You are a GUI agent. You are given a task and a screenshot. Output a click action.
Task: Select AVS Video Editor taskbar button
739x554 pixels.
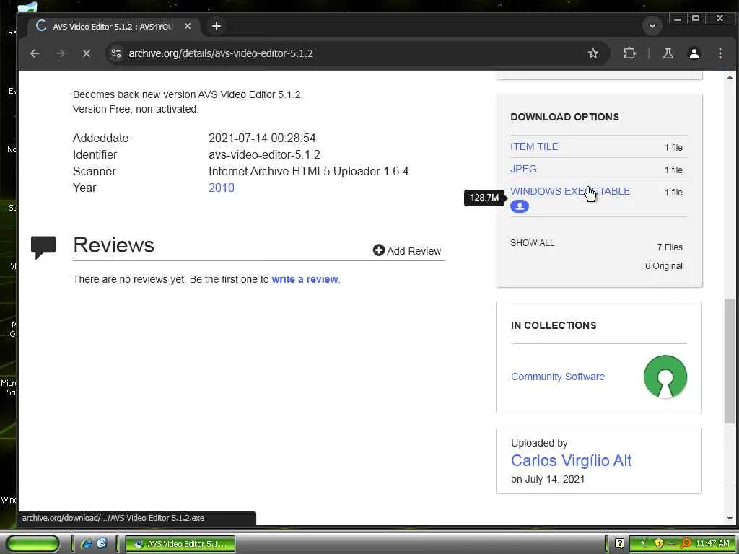tap(180, 544)
